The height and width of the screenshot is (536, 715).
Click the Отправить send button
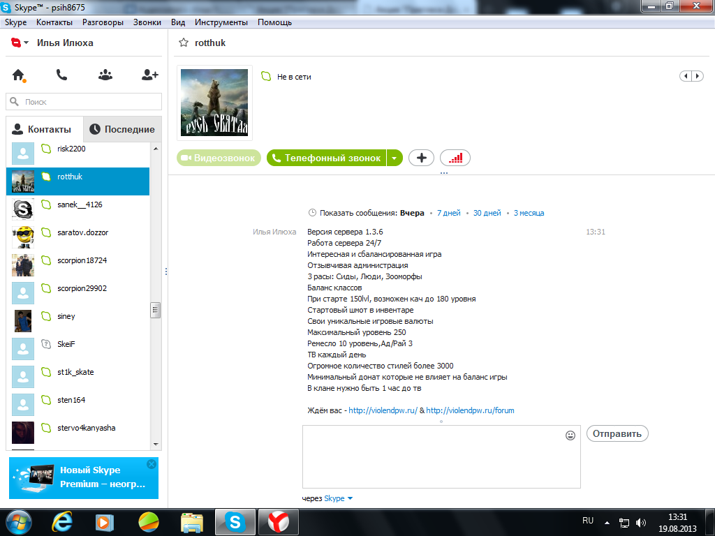point(617,433)
